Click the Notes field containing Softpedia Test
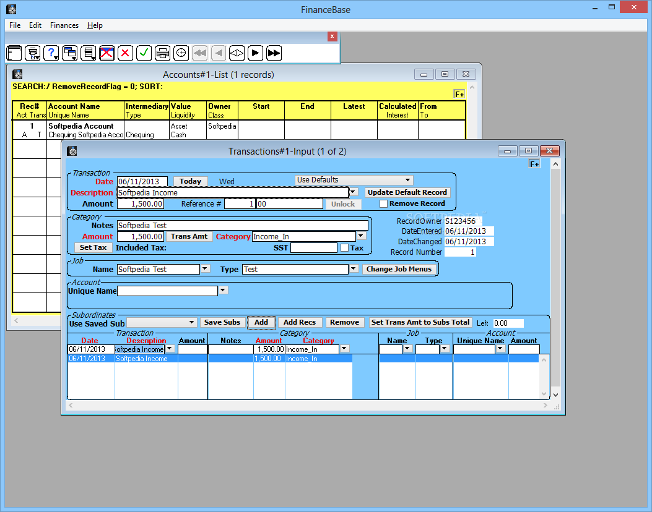 click(x=243, y=226)
